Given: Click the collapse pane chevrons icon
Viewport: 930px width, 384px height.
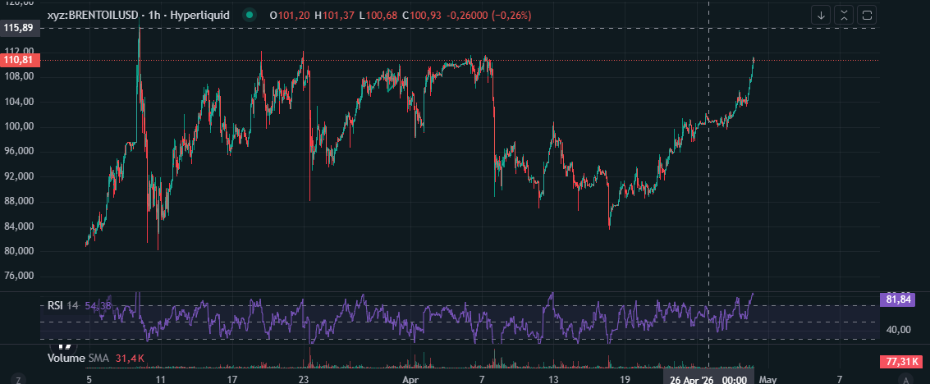Looking at the screenshot, I should pos(844,16).
